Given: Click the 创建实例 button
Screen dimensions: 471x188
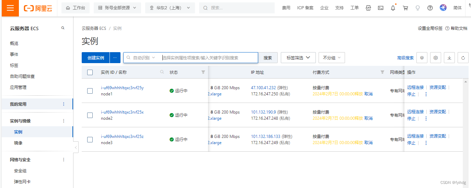Looking at the screenshot, I should [96, 58].
